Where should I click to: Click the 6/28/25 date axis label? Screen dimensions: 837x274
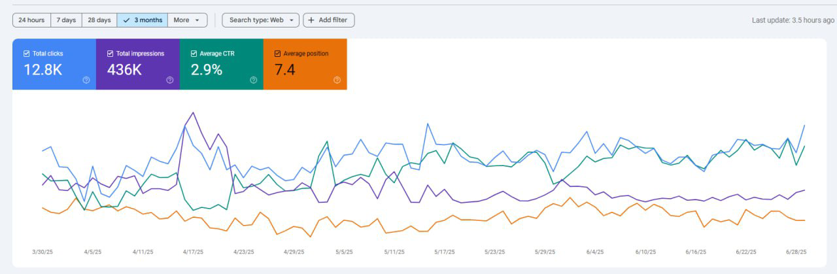(x=795, y=252)
